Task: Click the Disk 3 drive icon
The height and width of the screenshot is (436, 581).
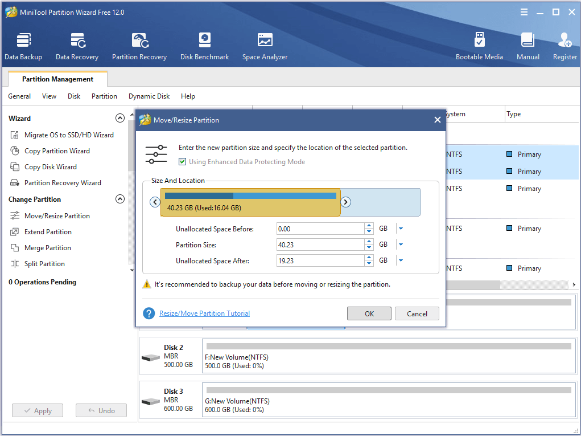Action: point(151,401)
